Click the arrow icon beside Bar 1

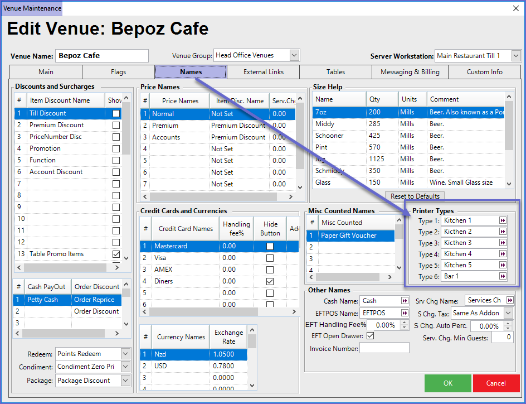coord(503,276)
